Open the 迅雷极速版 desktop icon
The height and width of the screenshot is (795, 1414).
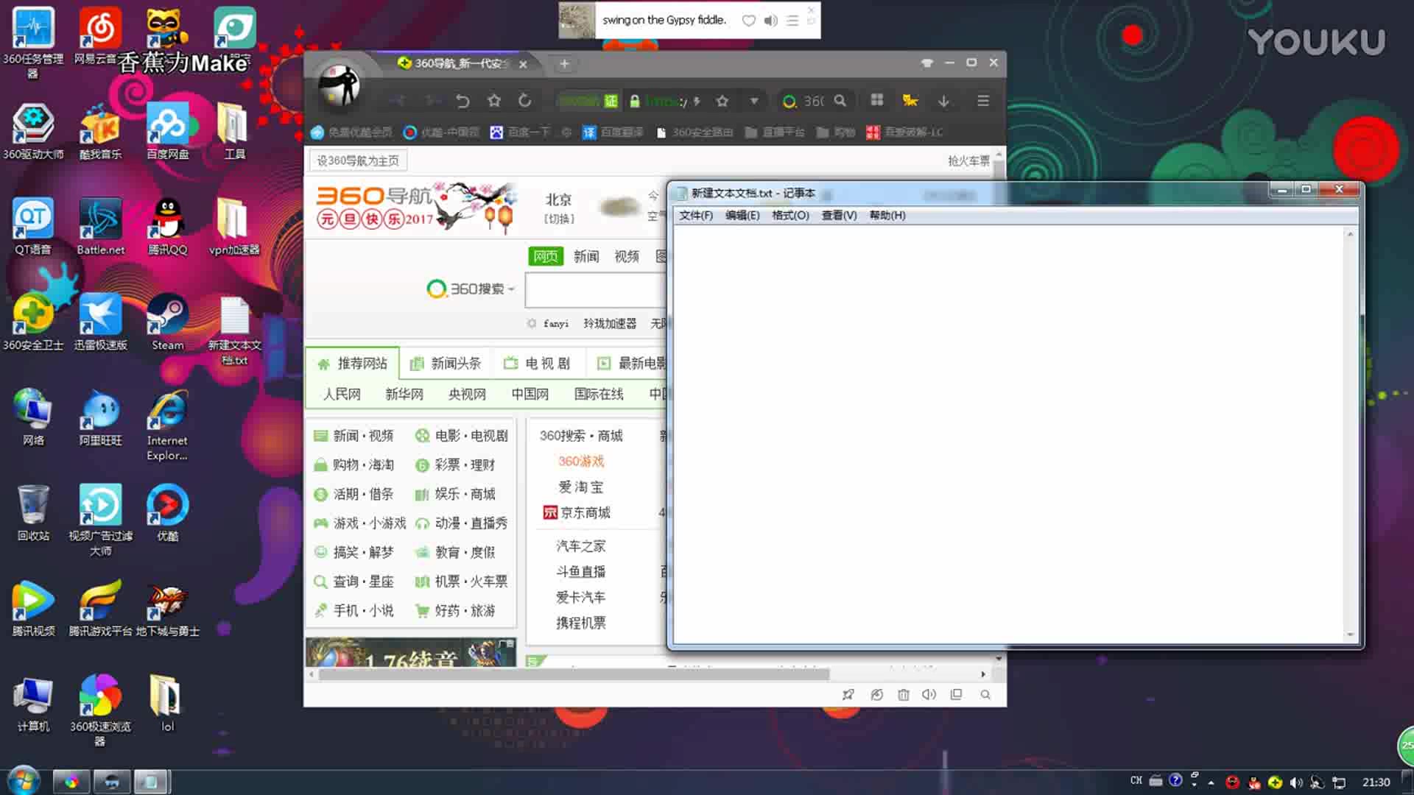tap(100, 322)
